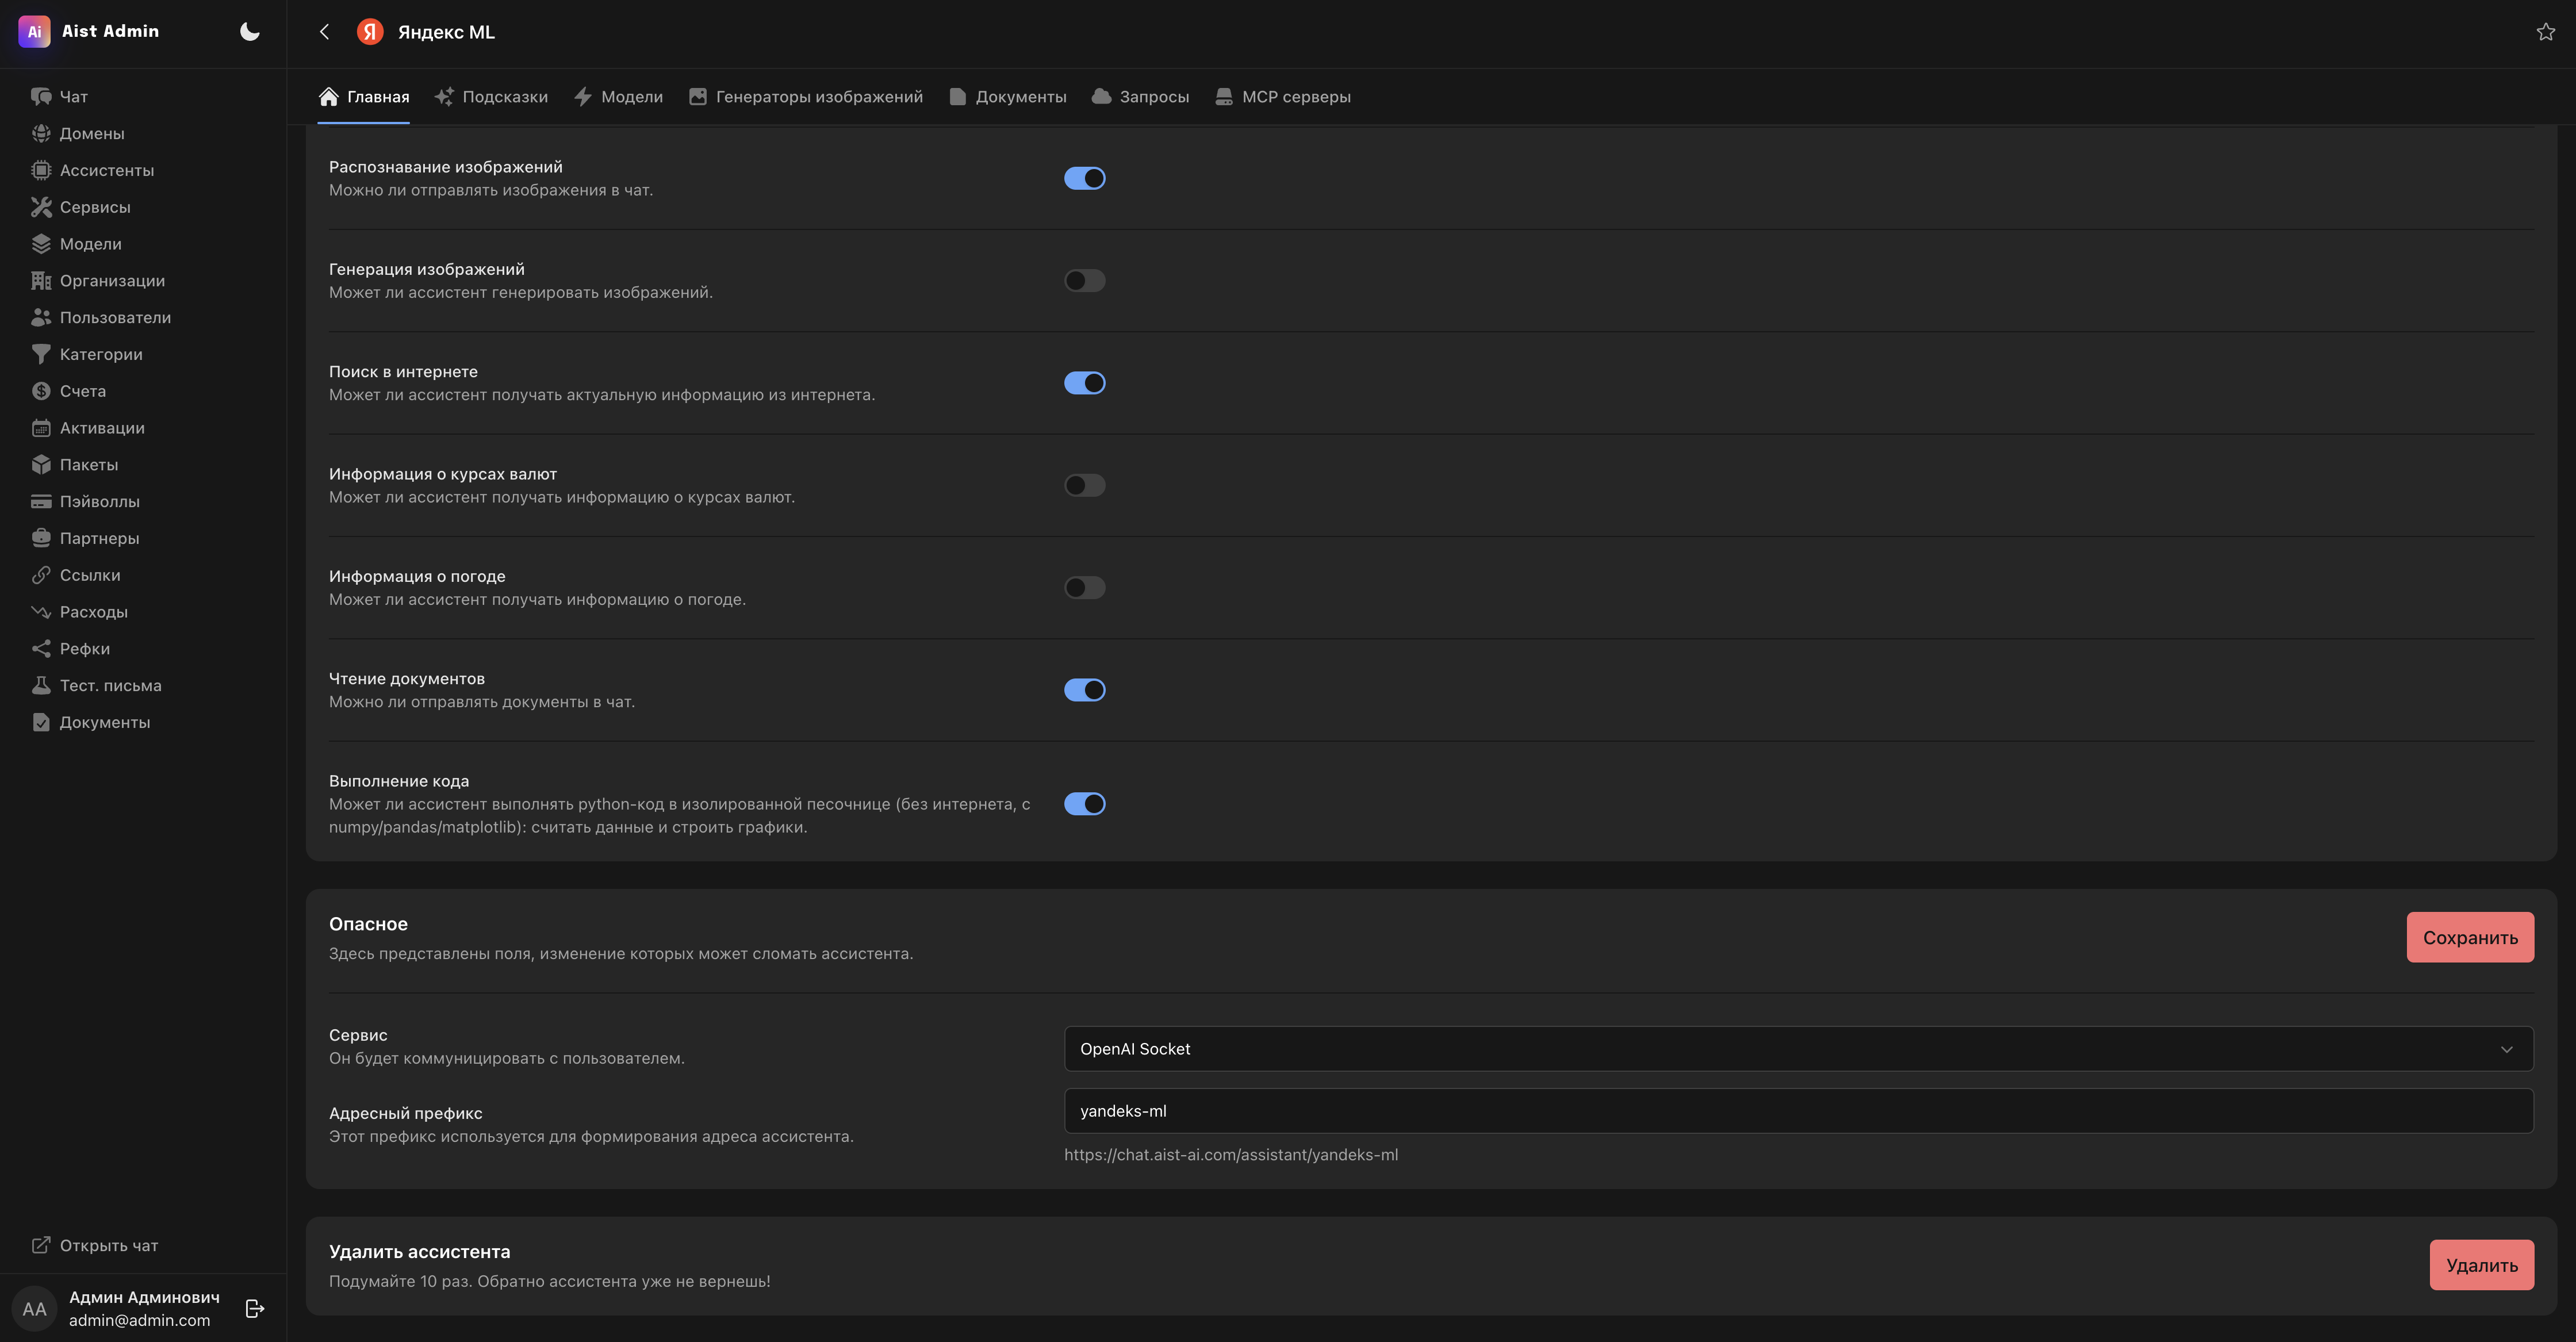
Task: Open Активации calendar icon in sidebar
Action: 41,428
